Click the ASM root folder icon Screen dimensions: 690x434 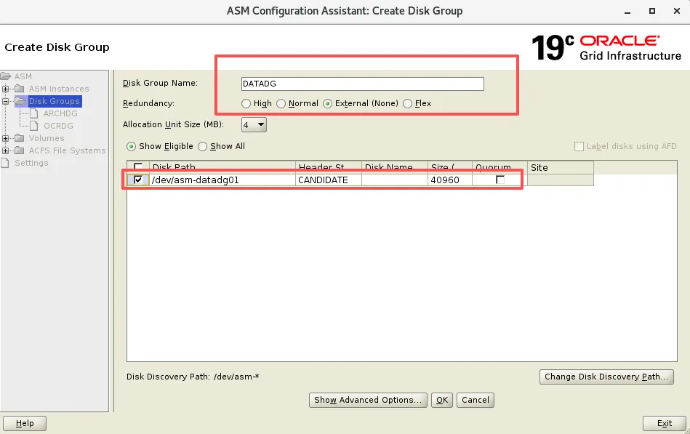click(x=6, y=76)
